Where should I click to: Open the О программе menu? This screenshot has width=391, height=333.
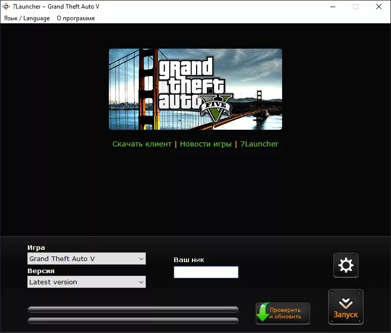[x=76, y=18]
